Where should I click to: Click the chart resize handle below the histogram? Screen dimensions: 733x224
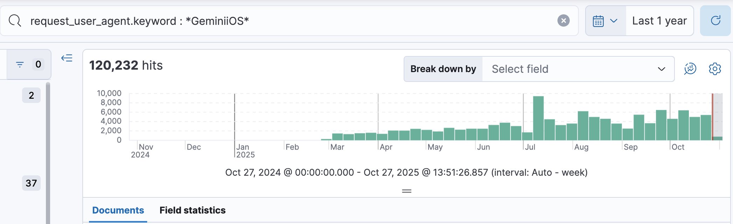pos(406,191)
